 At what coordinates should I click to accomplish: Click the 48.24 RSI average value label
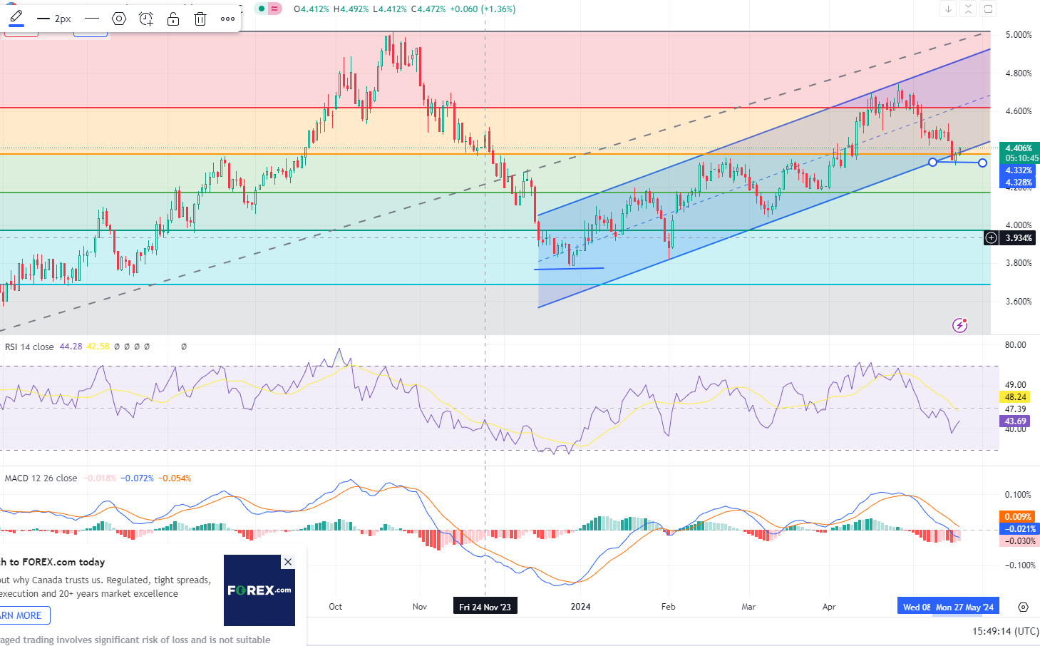click(x=1016, y=397)
